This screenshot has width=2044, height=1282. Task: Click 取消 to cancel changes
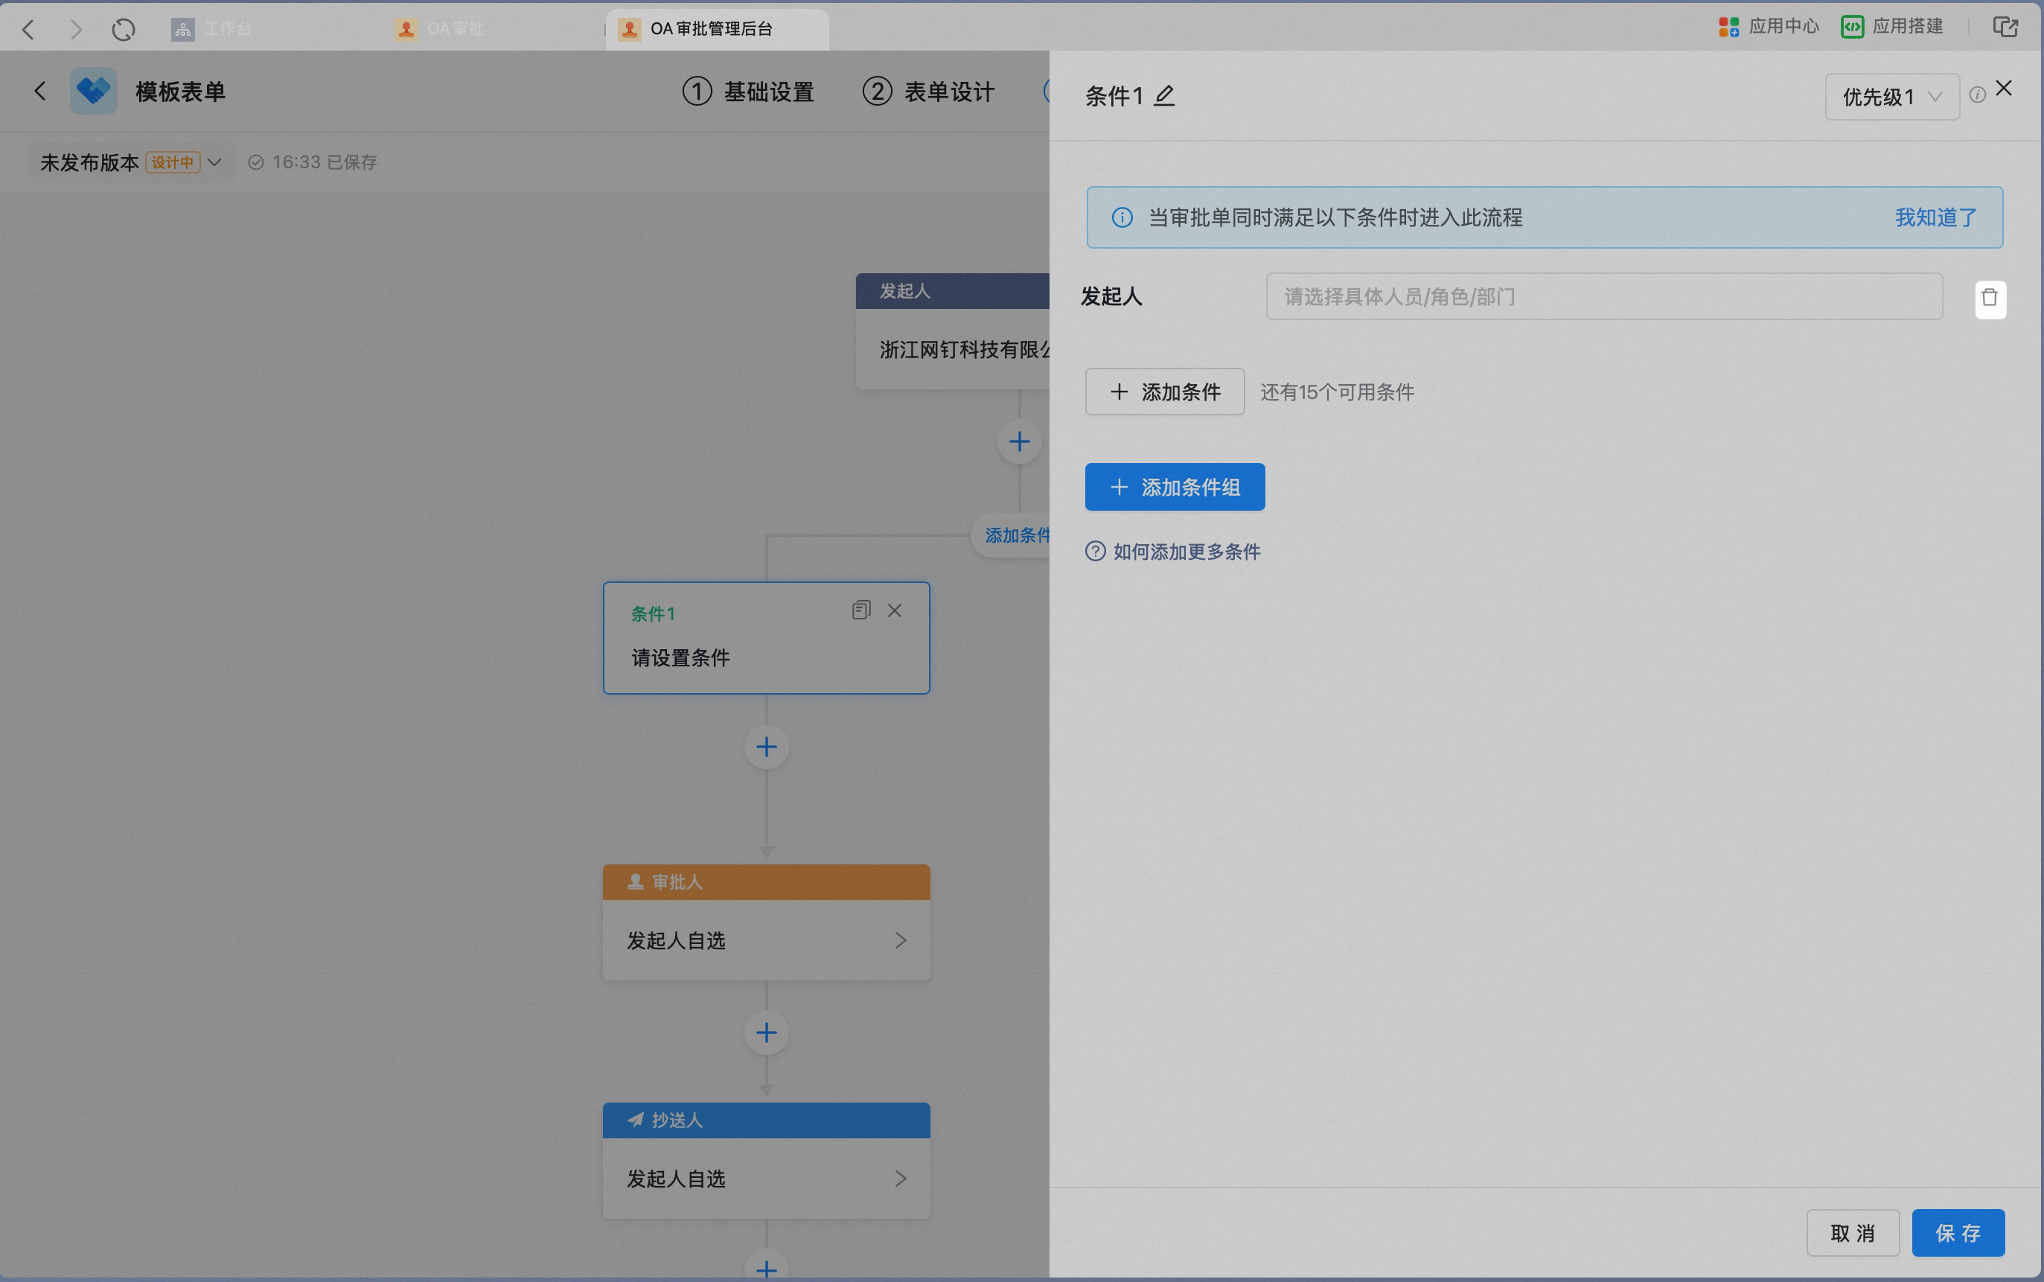click(1853, 1233)
